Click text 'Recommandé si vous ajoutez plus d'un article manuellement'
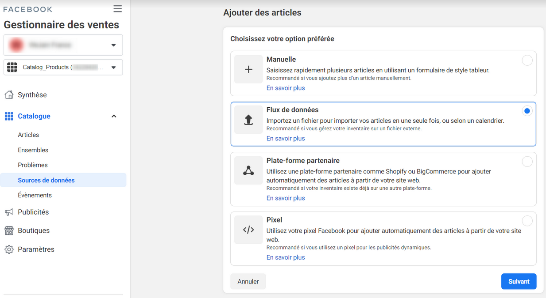546x298 pixels. pos(339,78)
